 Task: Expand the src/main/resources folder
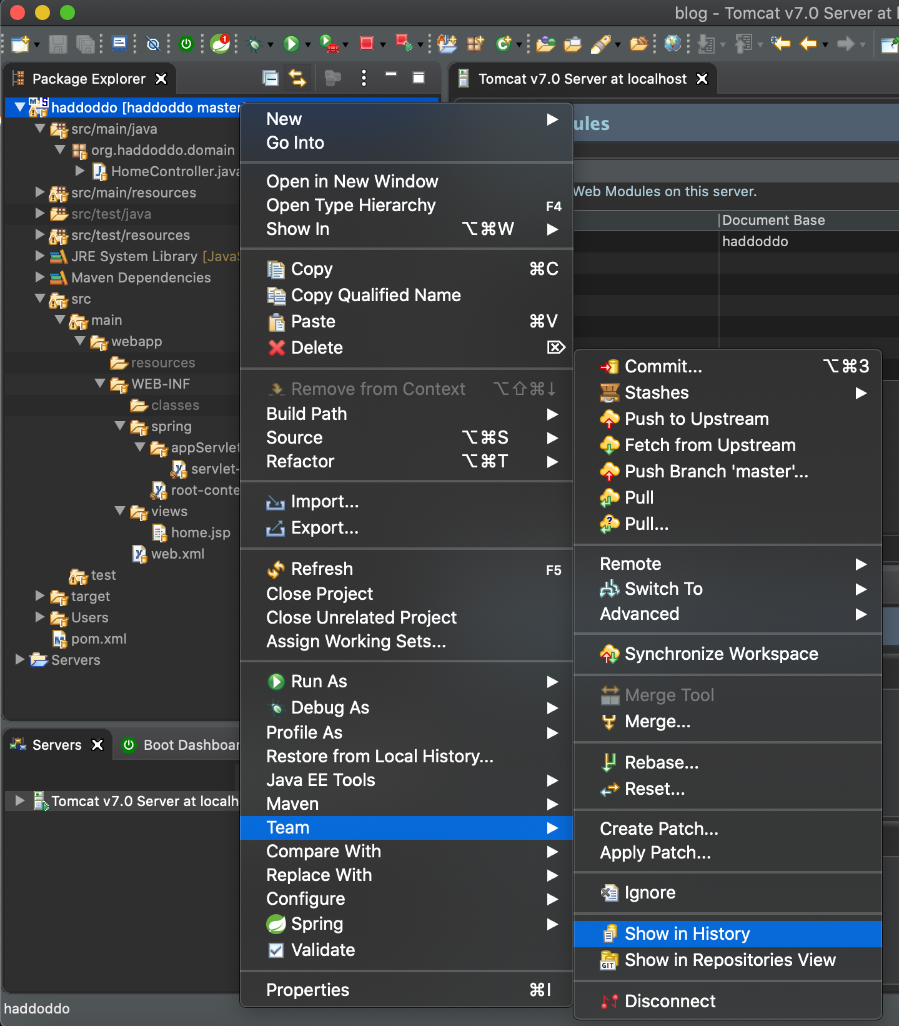tap(40, 192)
